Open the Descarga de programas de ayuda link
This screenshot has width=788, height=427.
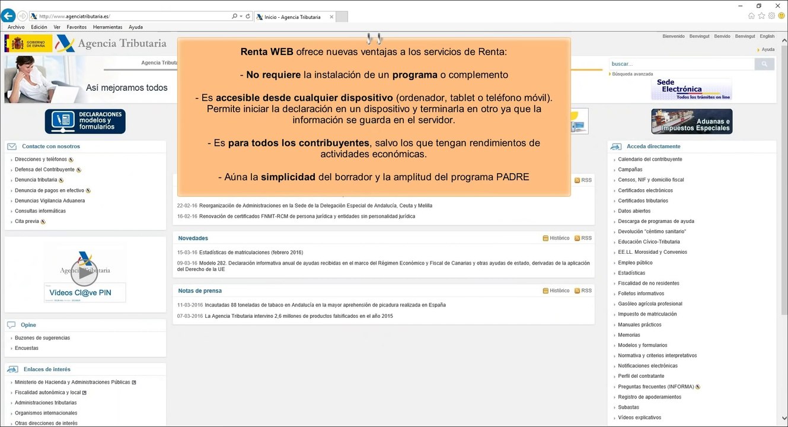[656, 221]
